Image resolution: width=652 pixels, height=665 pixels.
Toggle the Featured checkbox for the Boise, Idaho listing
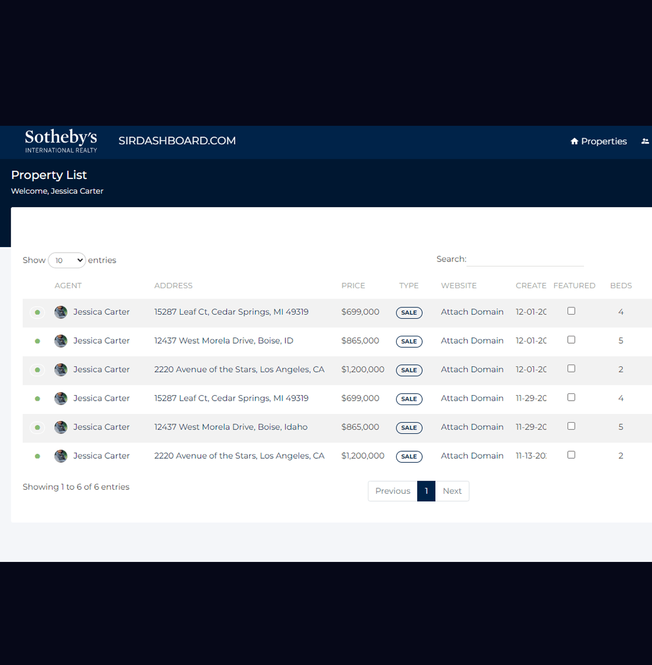click(x=571, y=426)
